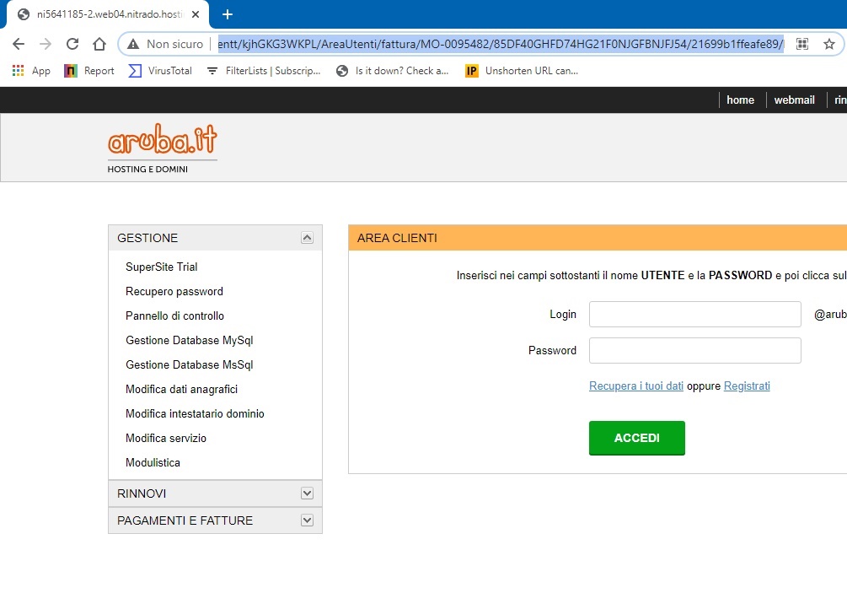Click the browser forward arrow

pos(46,44)
